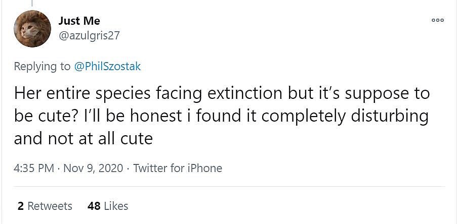The width and height of the screenshot is (457, 224).
Task: Click the word 'Likes' in the stats
Action: coord(116,206)
